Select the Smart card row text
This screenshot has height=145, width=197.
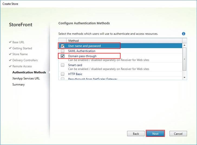pyautogui.click(x=75, y=65)
